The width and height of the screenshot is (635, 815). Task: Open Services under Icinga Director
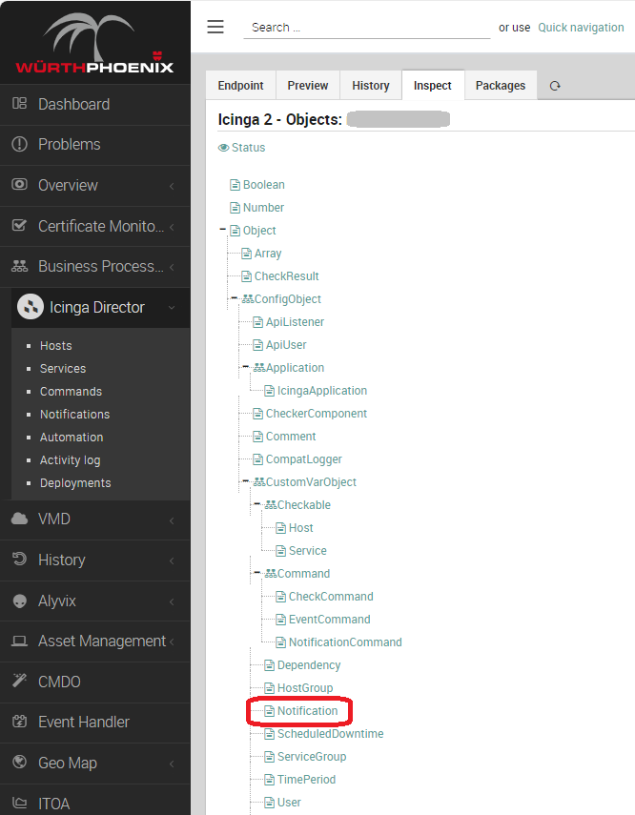[x=63, y=368]
